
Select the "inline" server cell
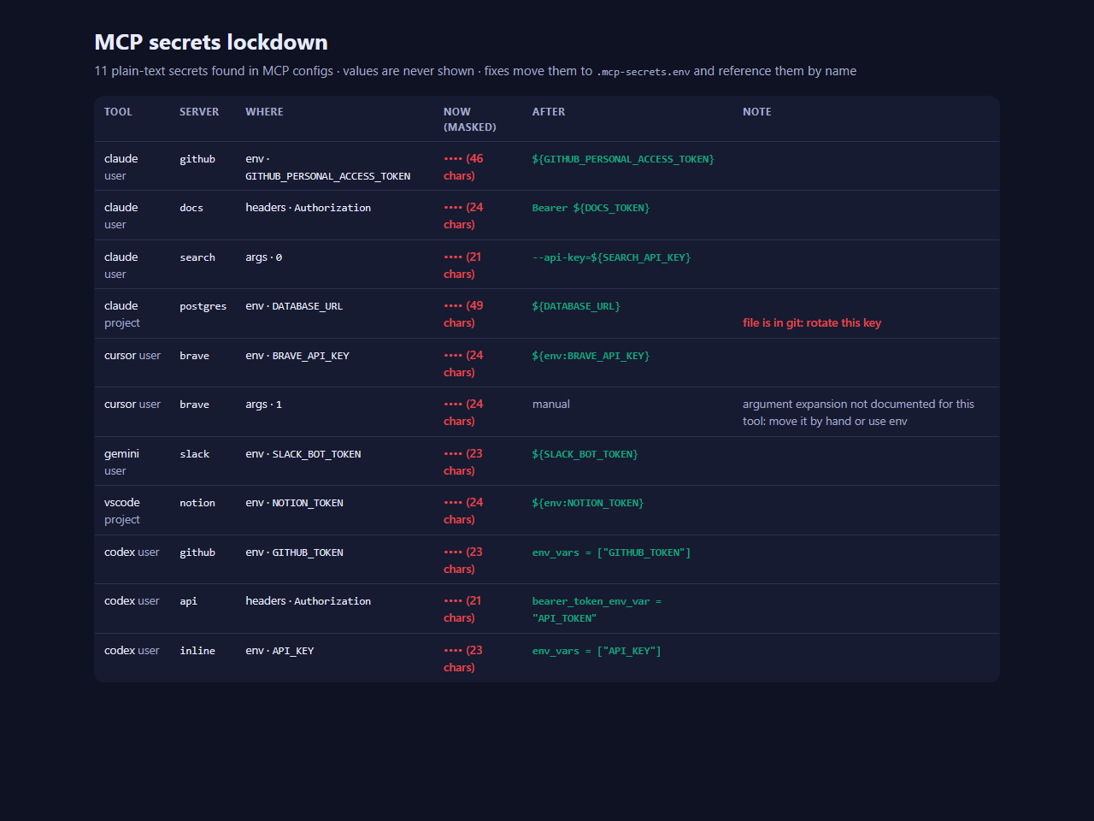[197, 651]
